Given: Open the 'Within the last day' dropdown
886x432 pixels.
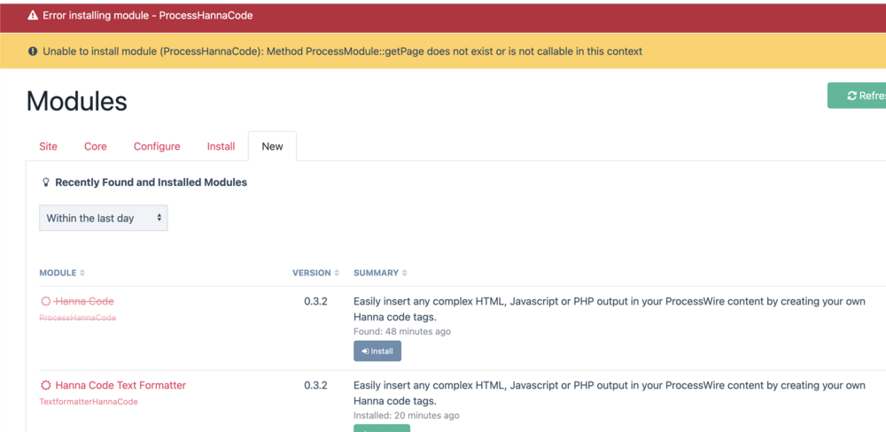Looking at the screenshot, I should click(103, 218).
